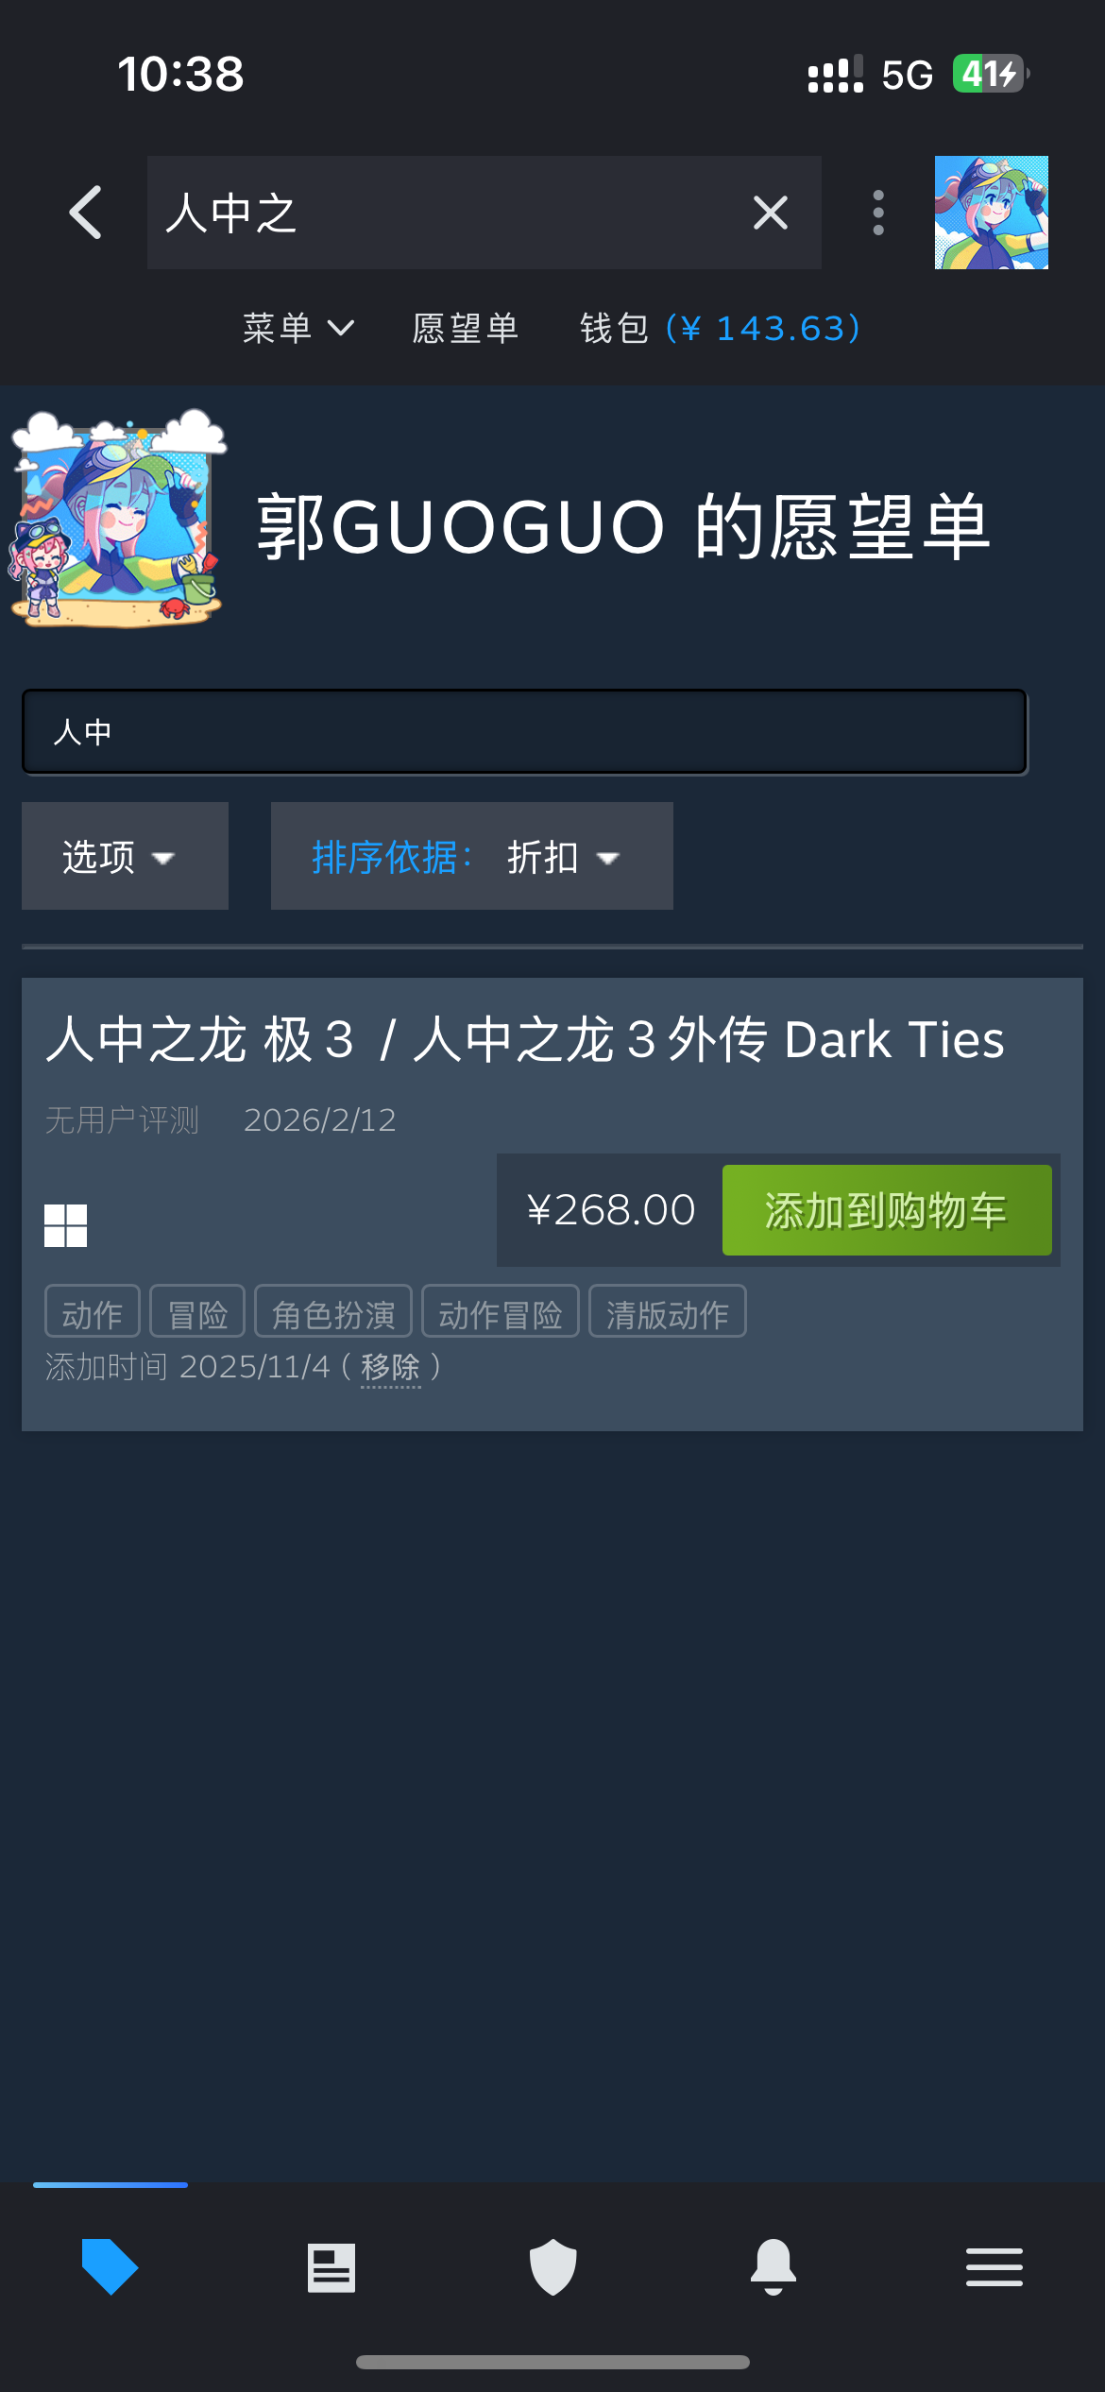Viewport: 1105px width, 2392px height.
Task: Expand the 菜单 dropdown
Action: click(298, 329)
